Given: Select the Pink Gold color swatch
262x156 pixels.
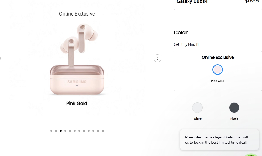Looking at the screenshot, I should [218, 70].
